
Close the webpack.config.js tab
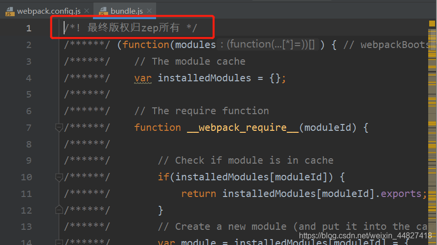[87, 11]
